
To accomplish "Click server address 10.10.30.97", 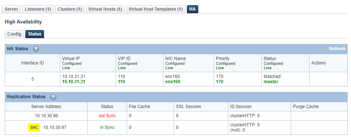I will [x=55, y=127].
